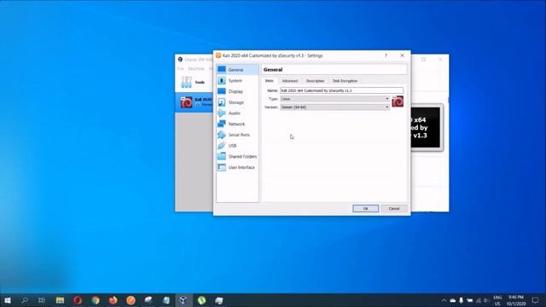Viewport: 546px width, 307px height.
Task: Open the Audio settings category
Action: coord(237,113)
